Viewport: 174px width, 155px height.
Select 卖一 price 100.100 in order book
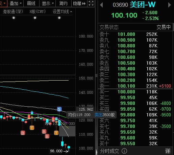[x=126, y=86]
